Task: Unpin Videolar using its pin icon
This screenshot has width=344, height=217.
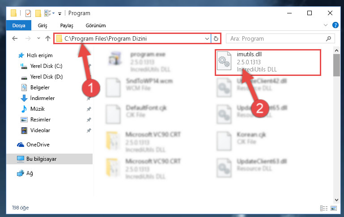Action: (x=89, y=130)
